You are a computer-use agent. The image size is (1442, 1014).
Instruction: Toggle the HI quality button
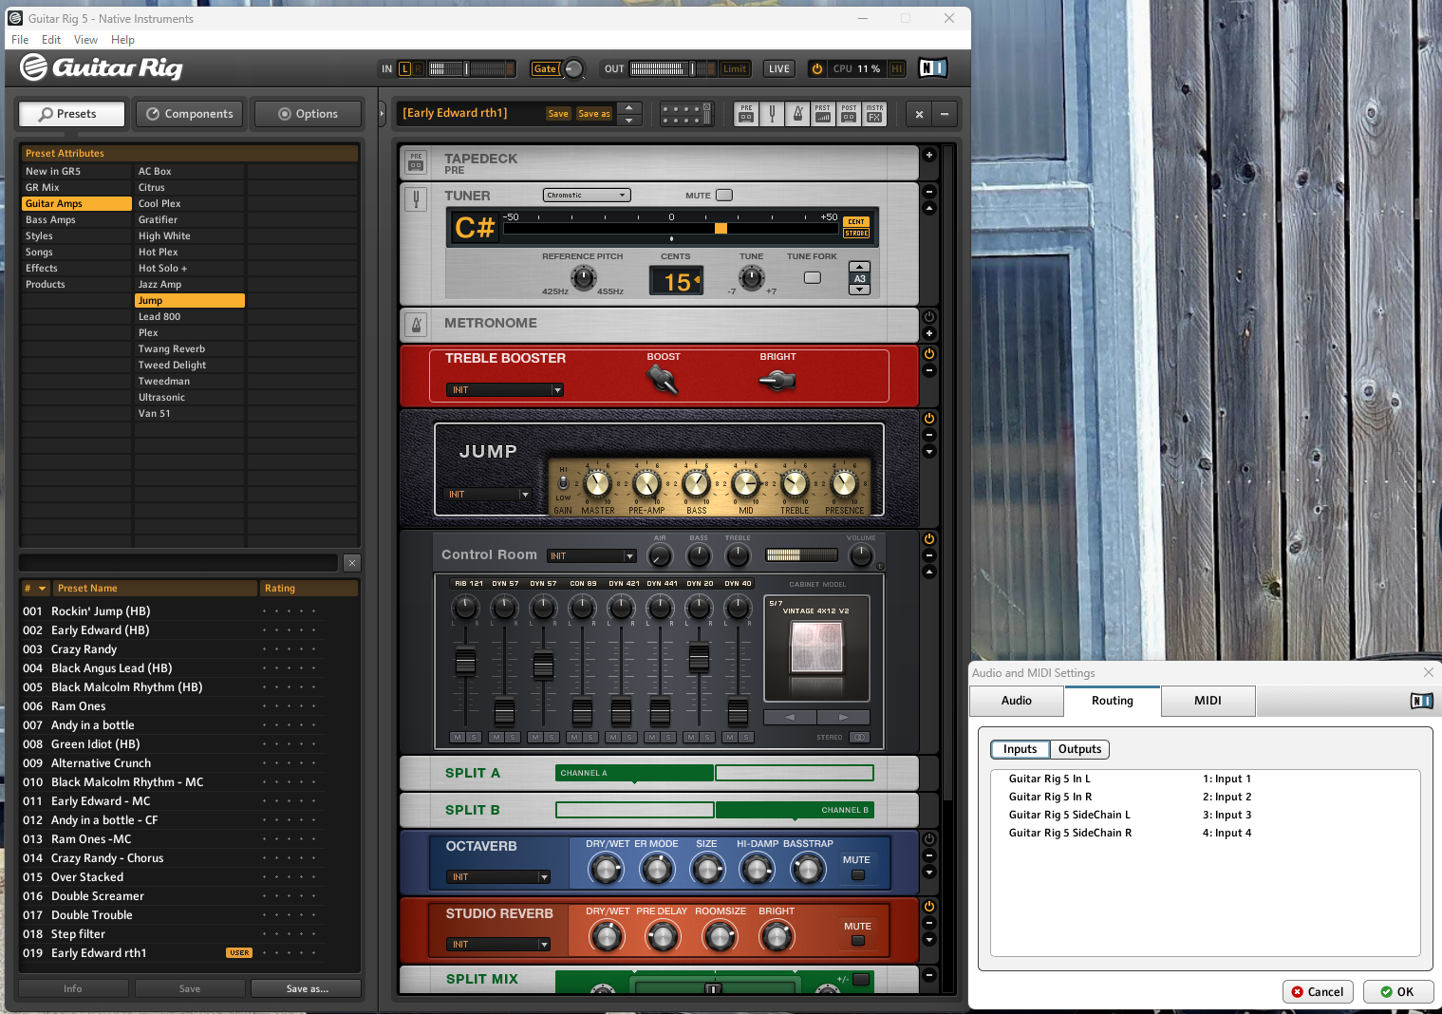tap(897, 69)
